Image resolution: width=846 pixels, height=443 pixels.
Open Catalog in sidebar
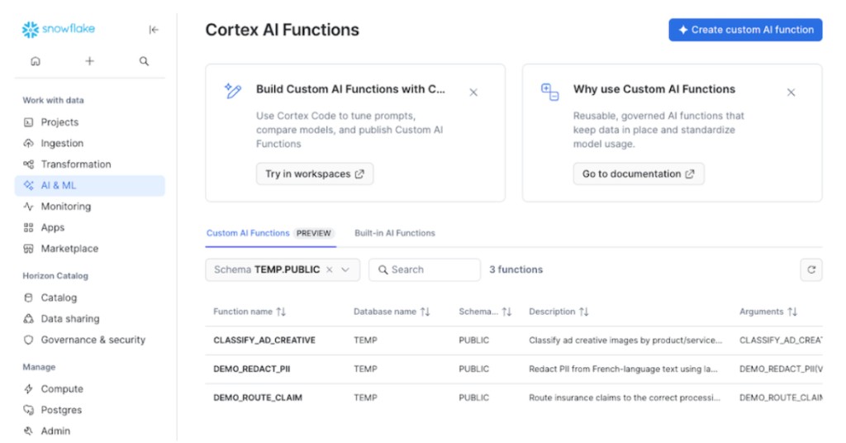(x=89, y=298)
